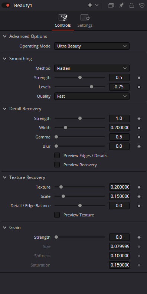Reset Beauty1 node to defaults
This screenshot has width=147, height=294.
point(142,6)
